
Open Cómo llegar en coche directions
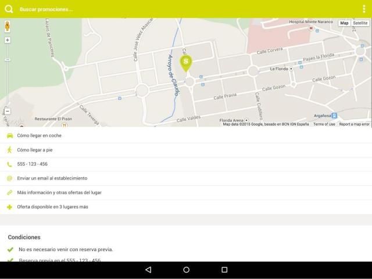click(40, 135)
